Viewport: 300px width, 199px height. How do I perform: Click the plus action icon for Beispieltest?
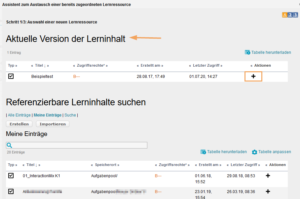point(253,76)
